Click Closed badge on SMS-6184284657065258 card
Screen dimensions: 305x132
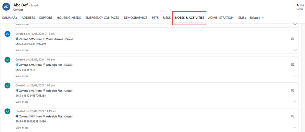click(68, 91)
